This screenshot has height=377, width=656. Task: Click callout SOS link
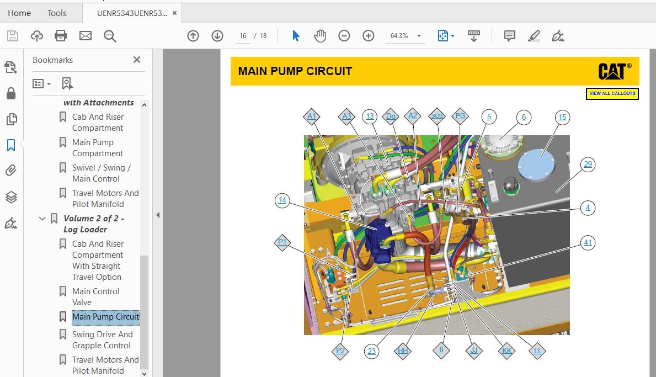(x=437, y=115)
